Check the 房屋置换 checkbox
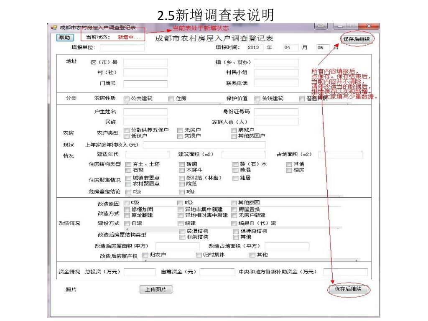The width and height of the screenshot is (428, 321). [x=234, y=210]
